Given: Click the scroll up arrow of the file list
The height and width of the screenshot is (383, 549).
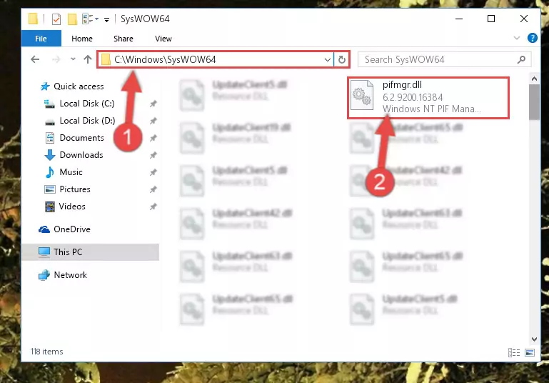Looking at the screenshot, I should click(534, 79).
